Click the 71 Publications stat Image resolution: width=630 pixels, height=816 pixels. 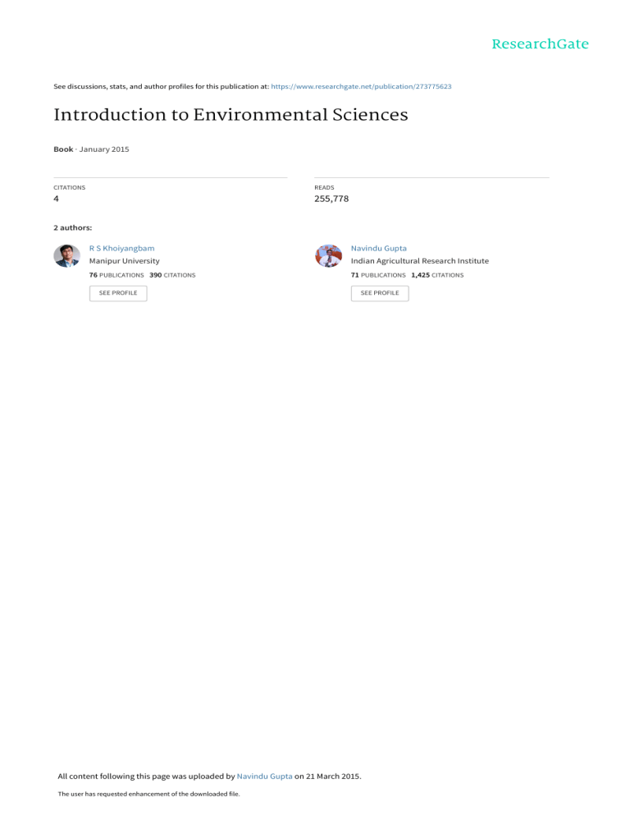coord(378,275)
